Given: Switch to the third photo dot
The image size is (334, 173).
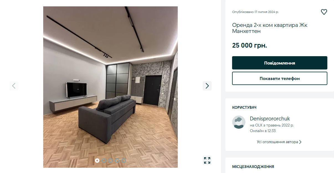Looking at the screenshot, I should pos(111,160).
